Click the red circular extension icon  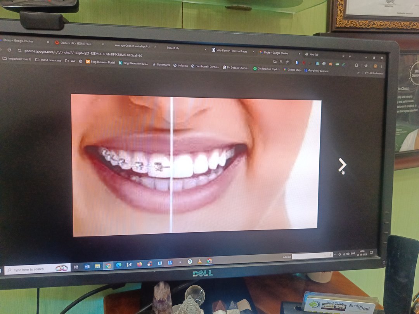click(303, 63)
